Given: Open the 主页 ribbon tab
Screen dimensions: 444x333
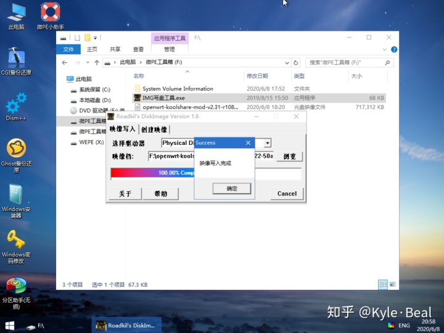Looking at the screenshot, I should pyautogui.click(x=92, y=49).
